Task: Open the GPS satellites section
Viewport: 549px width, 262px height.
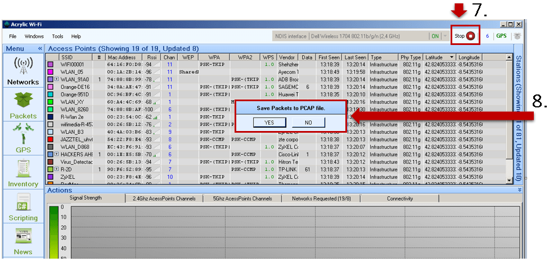Action: (x=23, y=138)
